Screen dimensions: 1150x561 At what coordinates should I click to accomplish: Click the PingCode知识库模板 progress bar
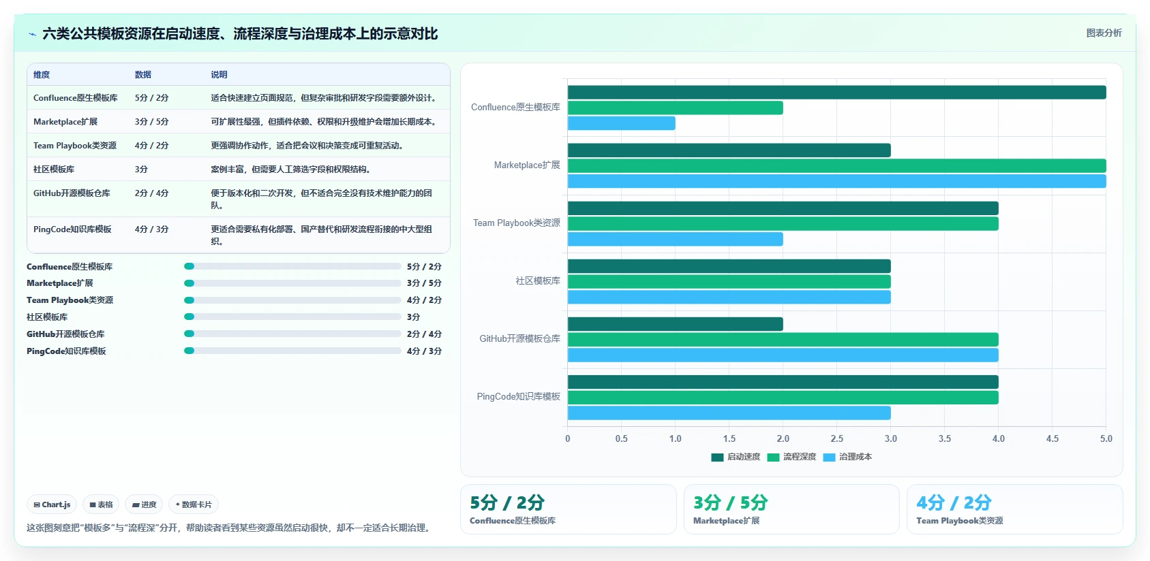(x=292, y=351)
